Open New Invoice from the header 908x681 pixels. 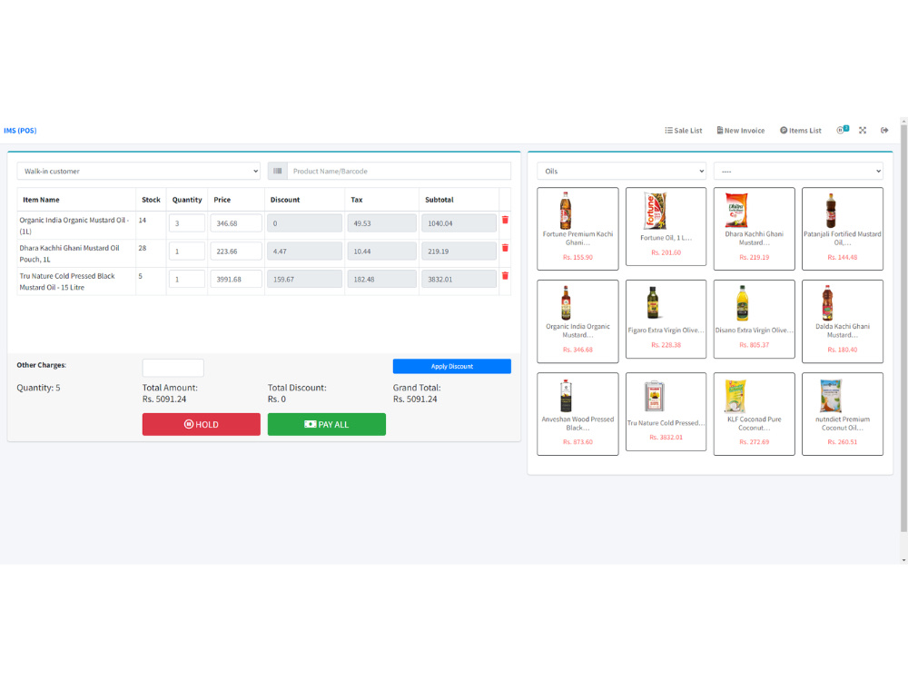[741, 130]
